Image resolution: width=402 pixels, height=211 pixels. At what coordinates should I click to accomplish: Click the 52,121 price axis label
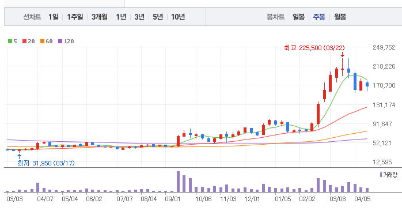(x=382, y=143)
